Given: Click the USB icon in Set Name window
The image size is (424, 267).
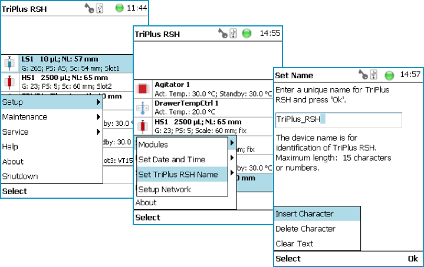Looking at the screenshot, I should [374, 75].
